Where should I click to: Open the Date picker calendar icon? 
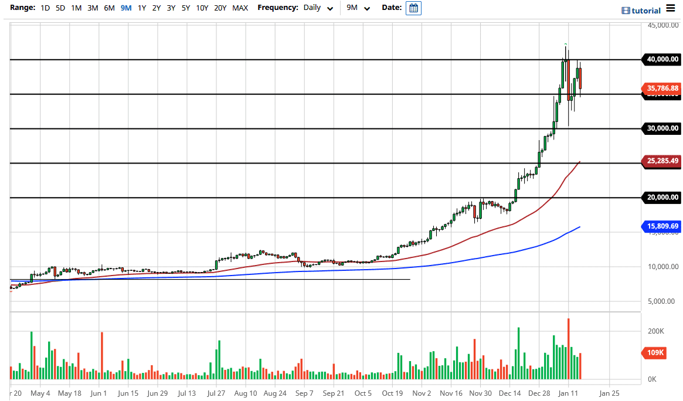pyautogui.click(x=413, y=8)
